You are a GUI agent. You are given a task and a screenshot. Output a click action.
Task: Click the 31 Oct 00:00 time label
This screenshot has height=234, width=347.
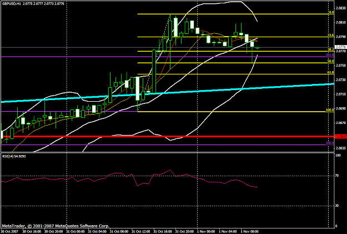(x=75, y=232)
